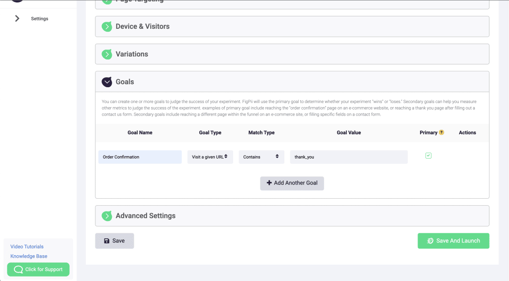Screen dimensions: 509x281
Task: Open Settings in the left sidebar
Action: click(x=40, y=19)
